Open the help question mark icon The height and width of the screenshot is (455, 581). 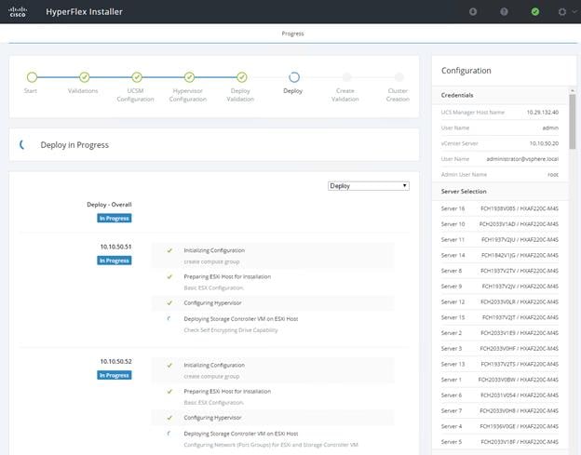(x=504, y=12)
